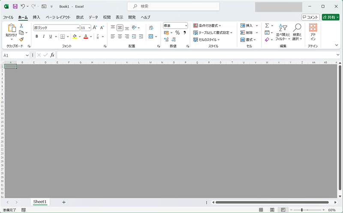This screenshot has width=343, height=213.
Task: Expand テーブルとして書式設定 dropdown
Action: [x=213, y=33]
